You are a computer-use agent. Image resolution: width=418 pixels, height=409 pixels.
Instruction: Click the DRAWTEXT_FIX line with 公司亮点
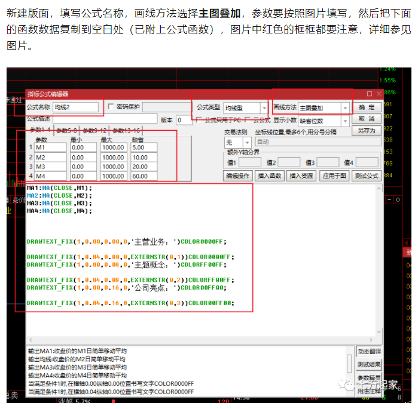(x=127, y=288)
